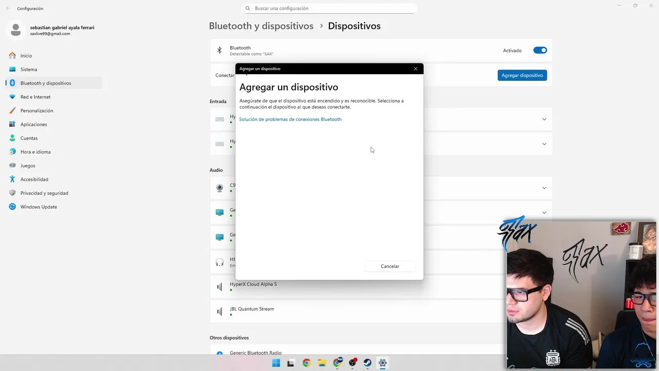The height and width of the screenshot is (371, 659).
Task: Click the magnifier icon in the search box
Action: point(248,8)
